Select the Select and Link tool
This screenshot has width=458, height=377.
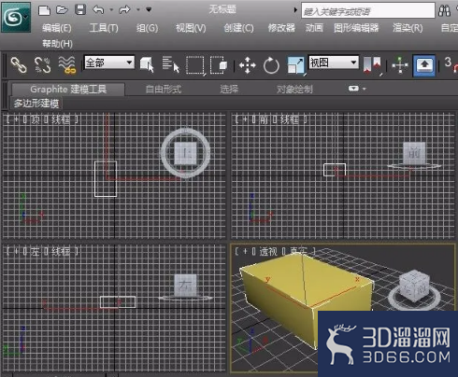tap(19, 65)
